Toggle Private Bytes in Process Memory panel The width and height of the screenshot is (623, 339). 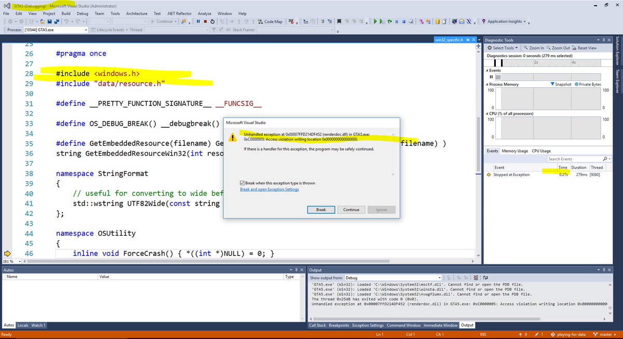[589, 84]
